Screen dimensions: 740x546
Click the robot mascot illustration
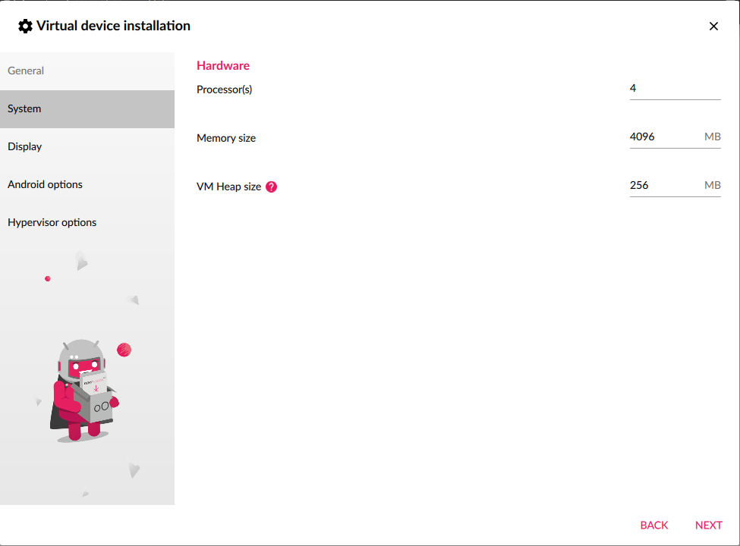84,390
